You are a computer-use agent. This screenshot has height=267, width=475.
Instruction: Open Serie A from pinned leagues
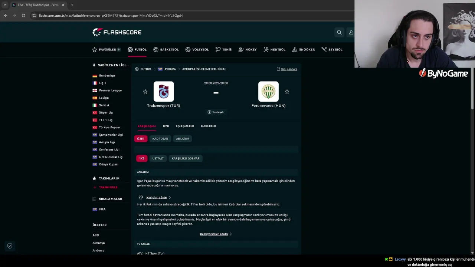104,105
